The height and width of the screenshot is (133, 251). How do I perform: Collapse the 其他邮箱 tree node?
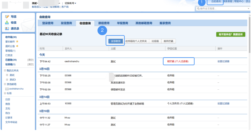[x=5, y=84]
